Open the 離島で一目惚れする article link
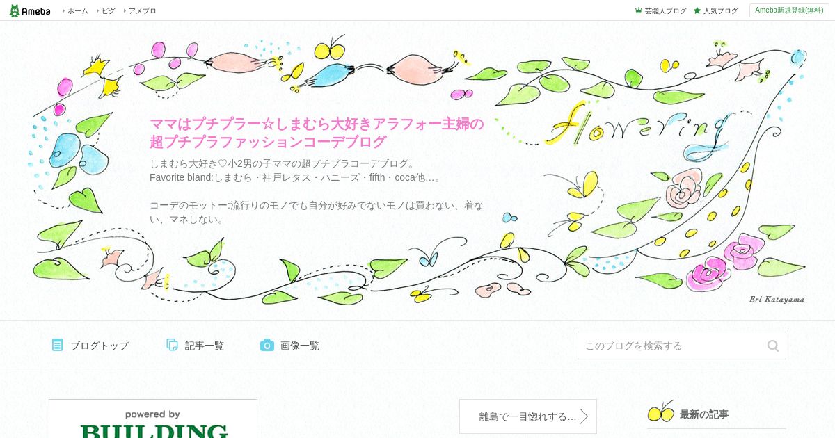This screenshot has height=438, width=835. pyautogui.click(x=527, y=416)
